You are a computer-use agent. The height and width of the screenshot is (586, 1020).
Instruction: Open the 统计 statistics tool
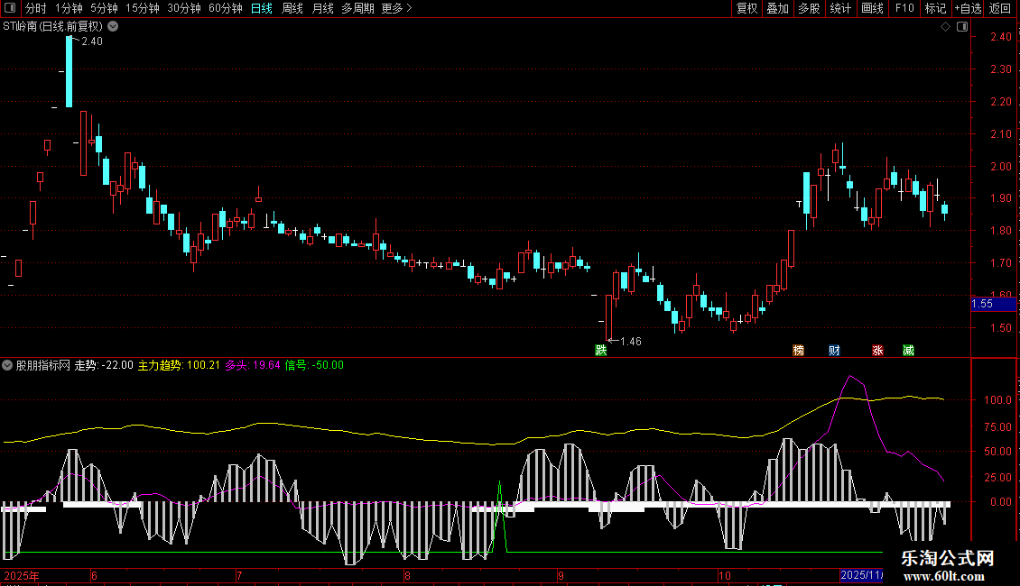840,8
